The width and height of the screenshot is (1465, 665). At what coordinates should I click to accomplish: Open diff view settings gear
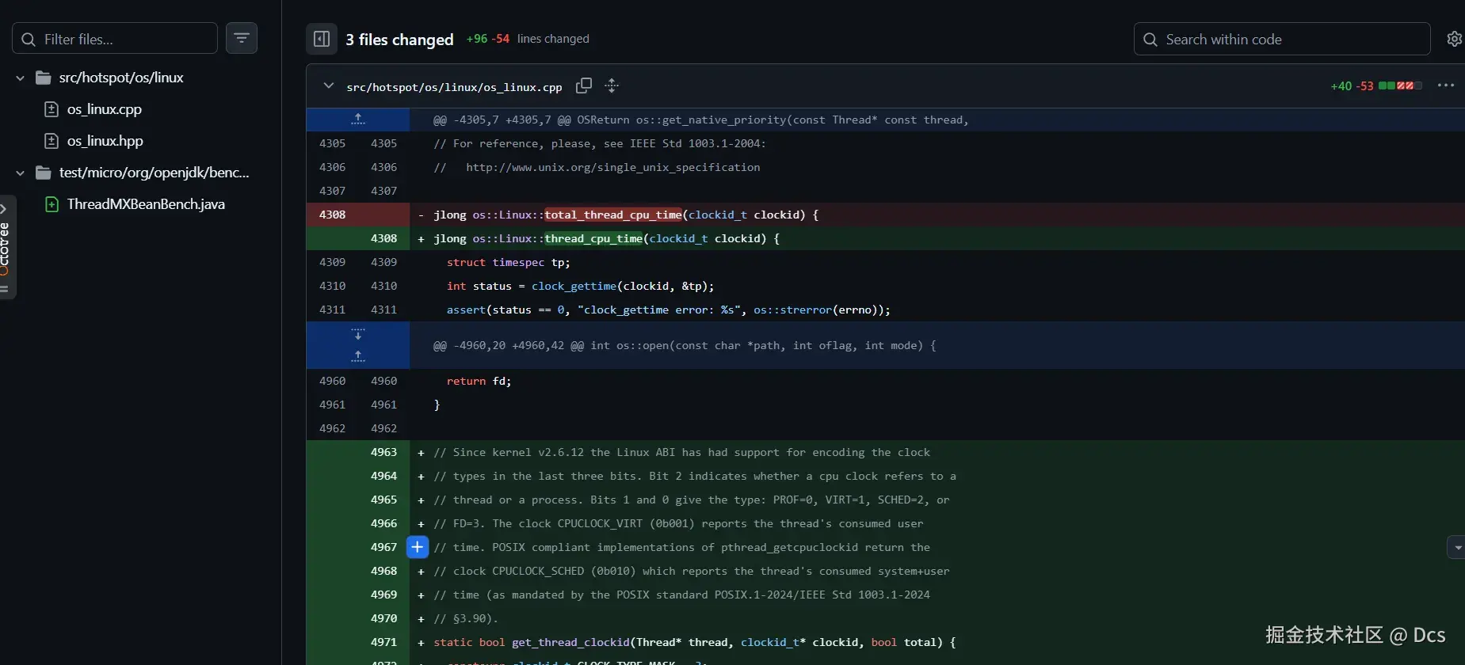coord(1454,39)
